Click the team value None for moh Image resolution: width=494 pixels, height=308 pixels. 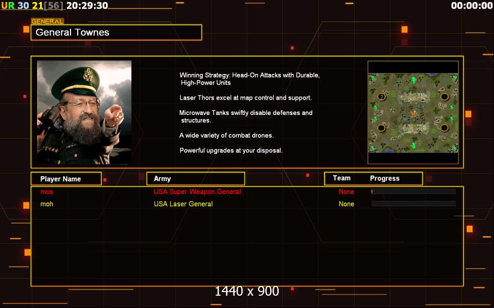click(x=346, y=204)
